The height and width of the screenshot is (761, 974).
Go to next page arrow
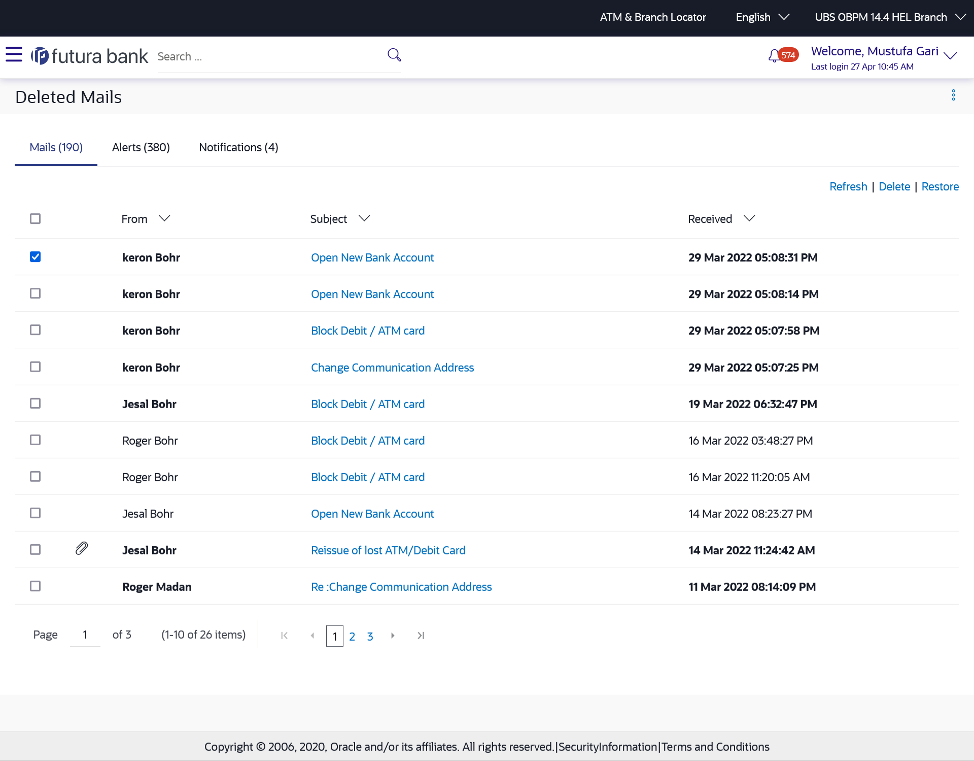pos(393,636)
